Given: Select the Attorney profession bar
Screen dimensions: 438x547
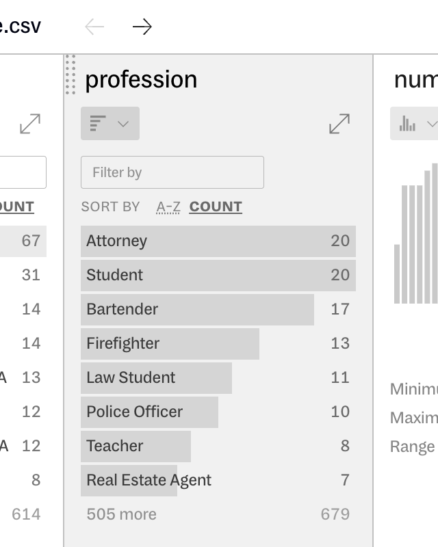Looking at the screenshot, I should (218, 241).
